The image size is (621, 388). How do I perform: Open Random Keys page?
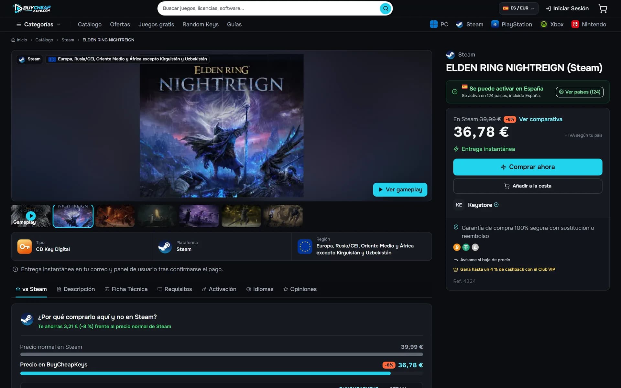coord(201,24)
